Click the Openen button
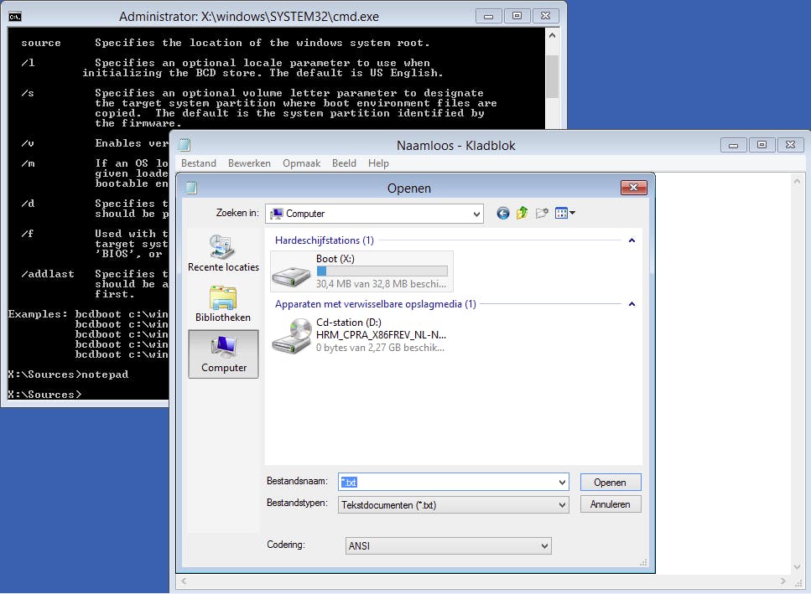This screenshot has height=594, width=811. tap(611, 483)
